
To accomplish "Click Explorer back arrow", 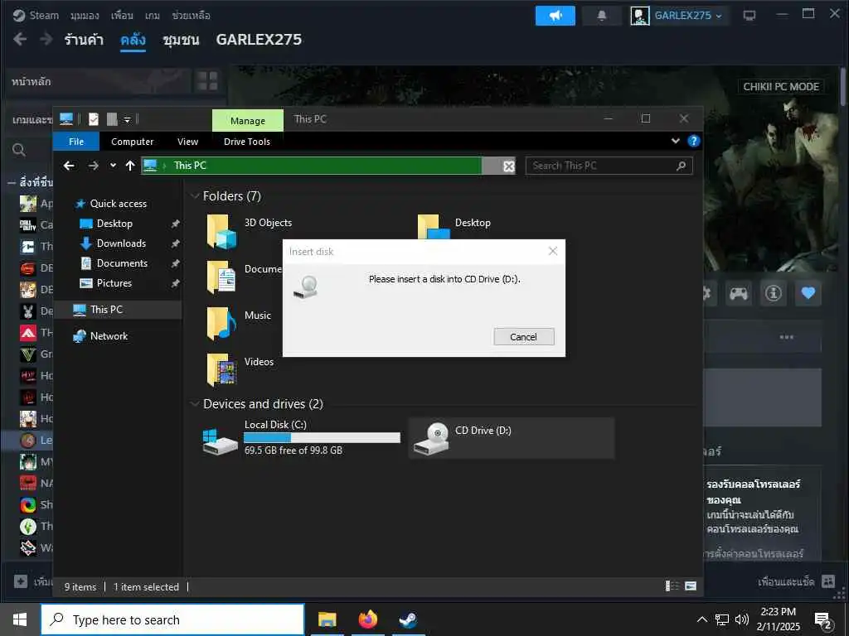I will coord(69,166).
